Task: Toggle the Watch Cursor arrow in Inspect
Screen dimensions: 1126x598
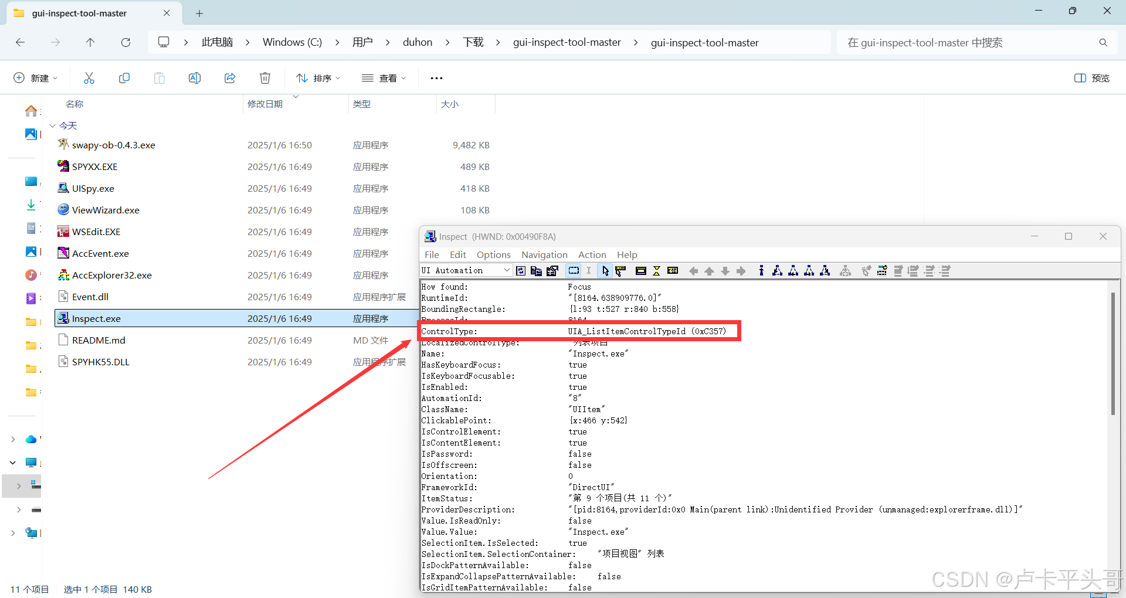Action: (605, 270)
